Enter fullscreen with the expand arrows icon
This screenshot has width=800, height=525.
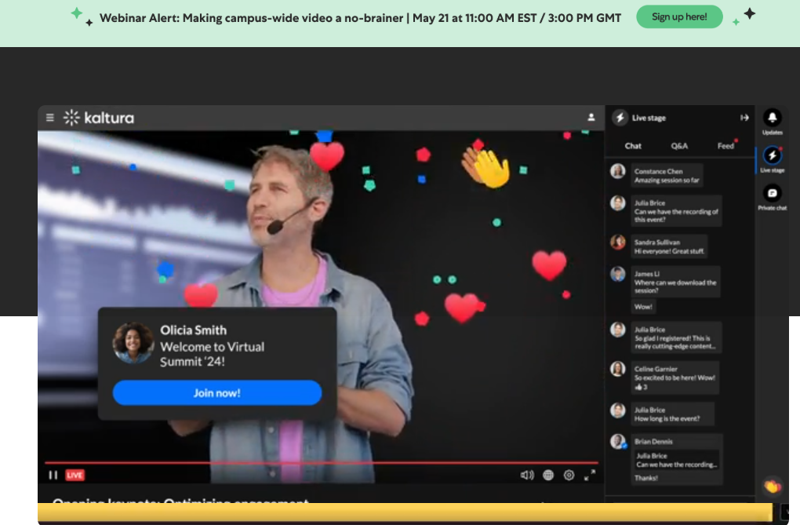(589, 475)
